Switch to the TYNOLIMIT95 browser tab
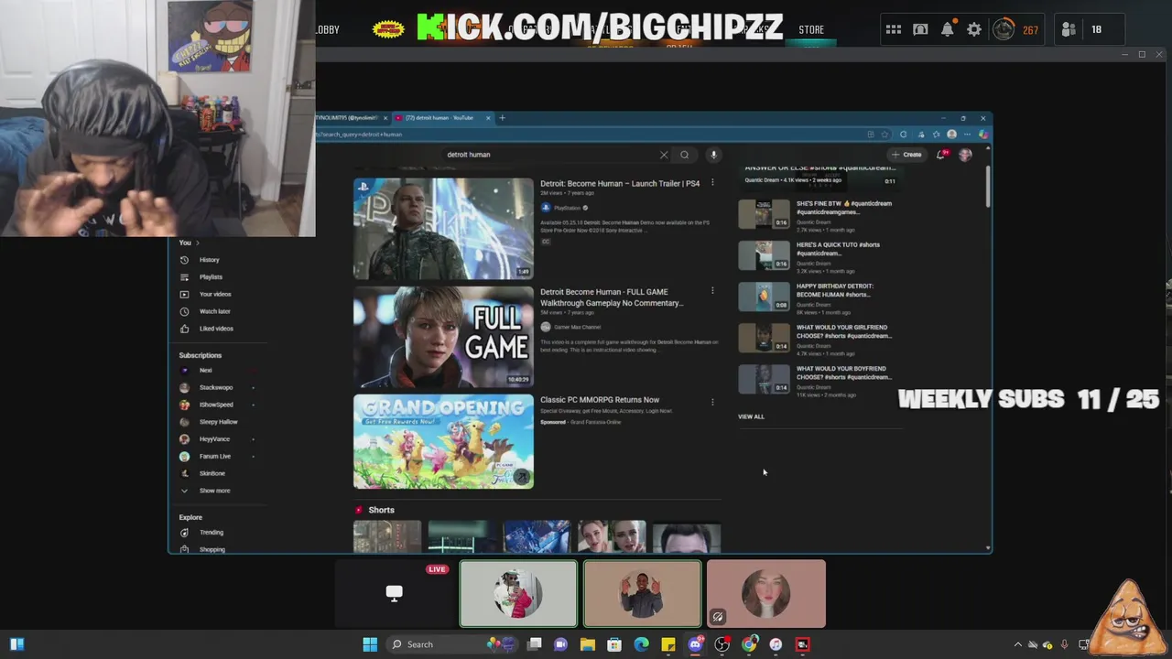This screenshot has height=659, width=1172. tap(353, 118)
